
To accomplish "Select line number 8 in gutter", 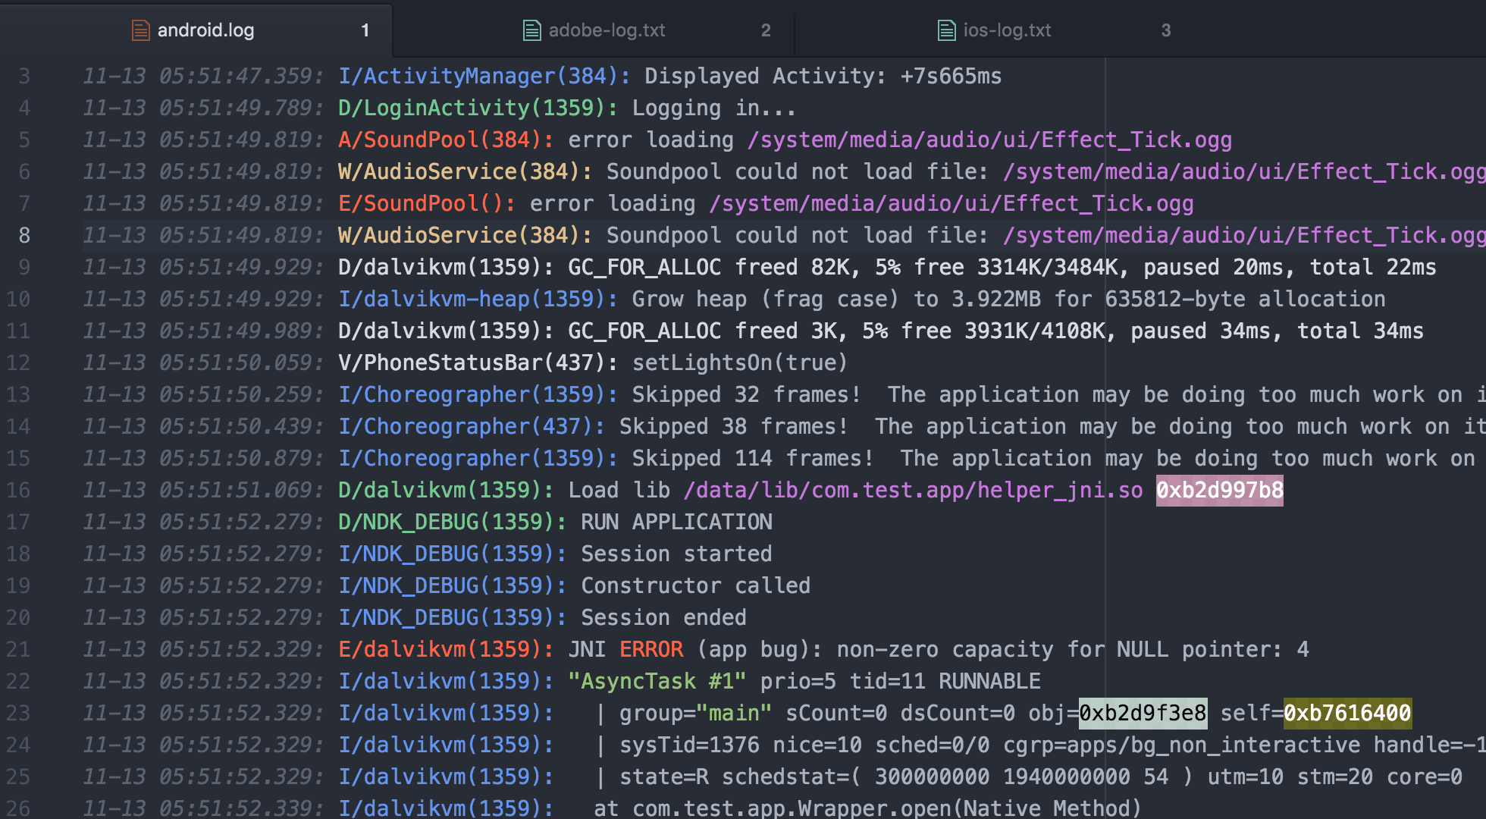I will click(x=24, y=235).
